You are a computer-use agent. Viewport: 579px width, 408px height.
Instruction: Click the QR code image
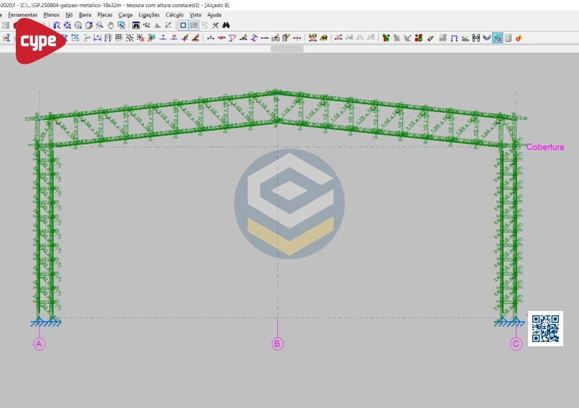click(x=545, y=328)
